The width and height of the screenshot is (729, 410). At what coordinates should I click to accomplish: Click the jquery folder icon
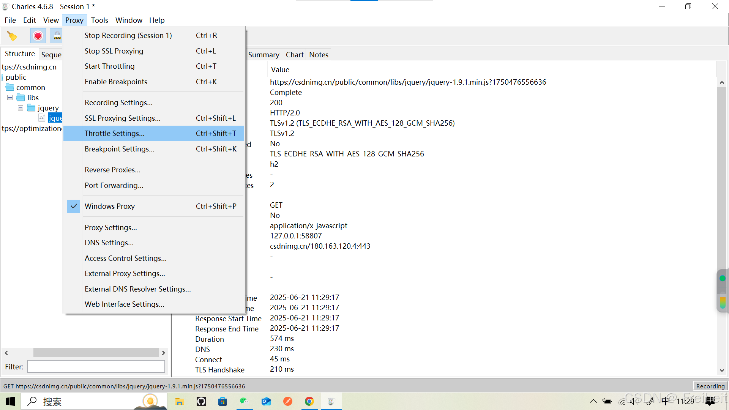(32, 108)
